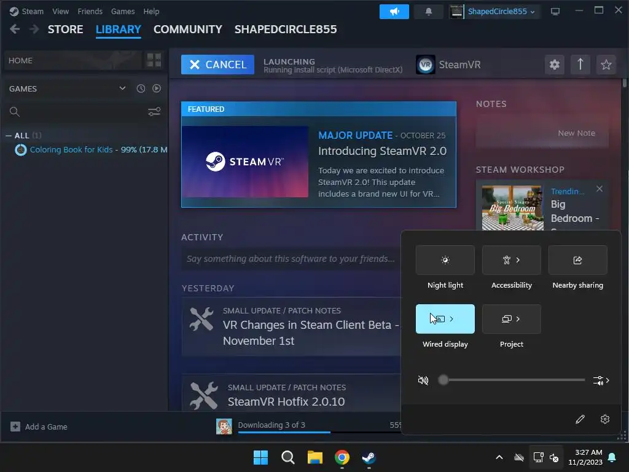Viewport: 629px width, 472px height.
Task: Switch to the STORE tab
Action: point(65,29)
